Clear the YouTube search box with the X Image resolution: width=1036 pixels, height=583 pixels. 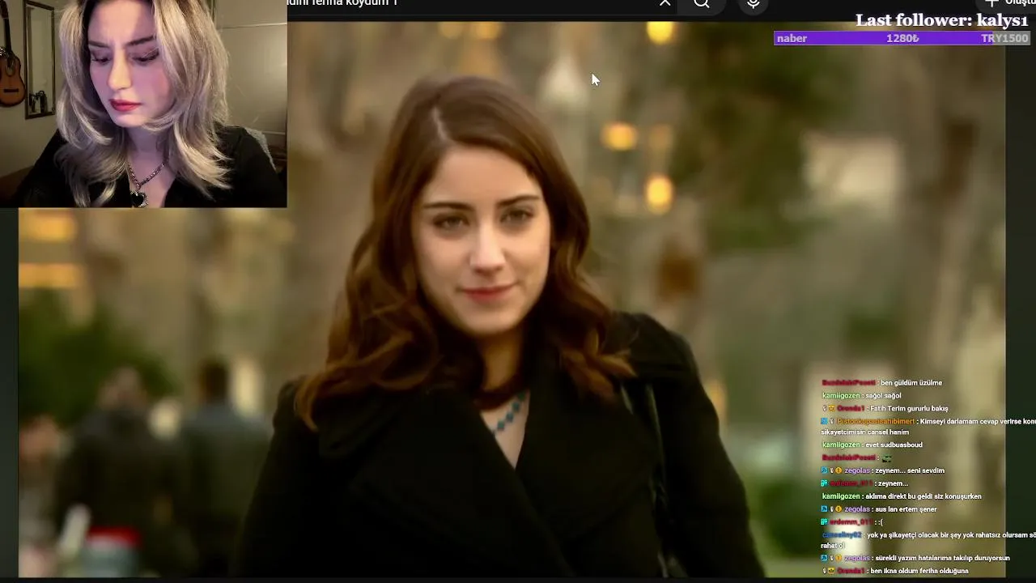(x=664, y=3)
